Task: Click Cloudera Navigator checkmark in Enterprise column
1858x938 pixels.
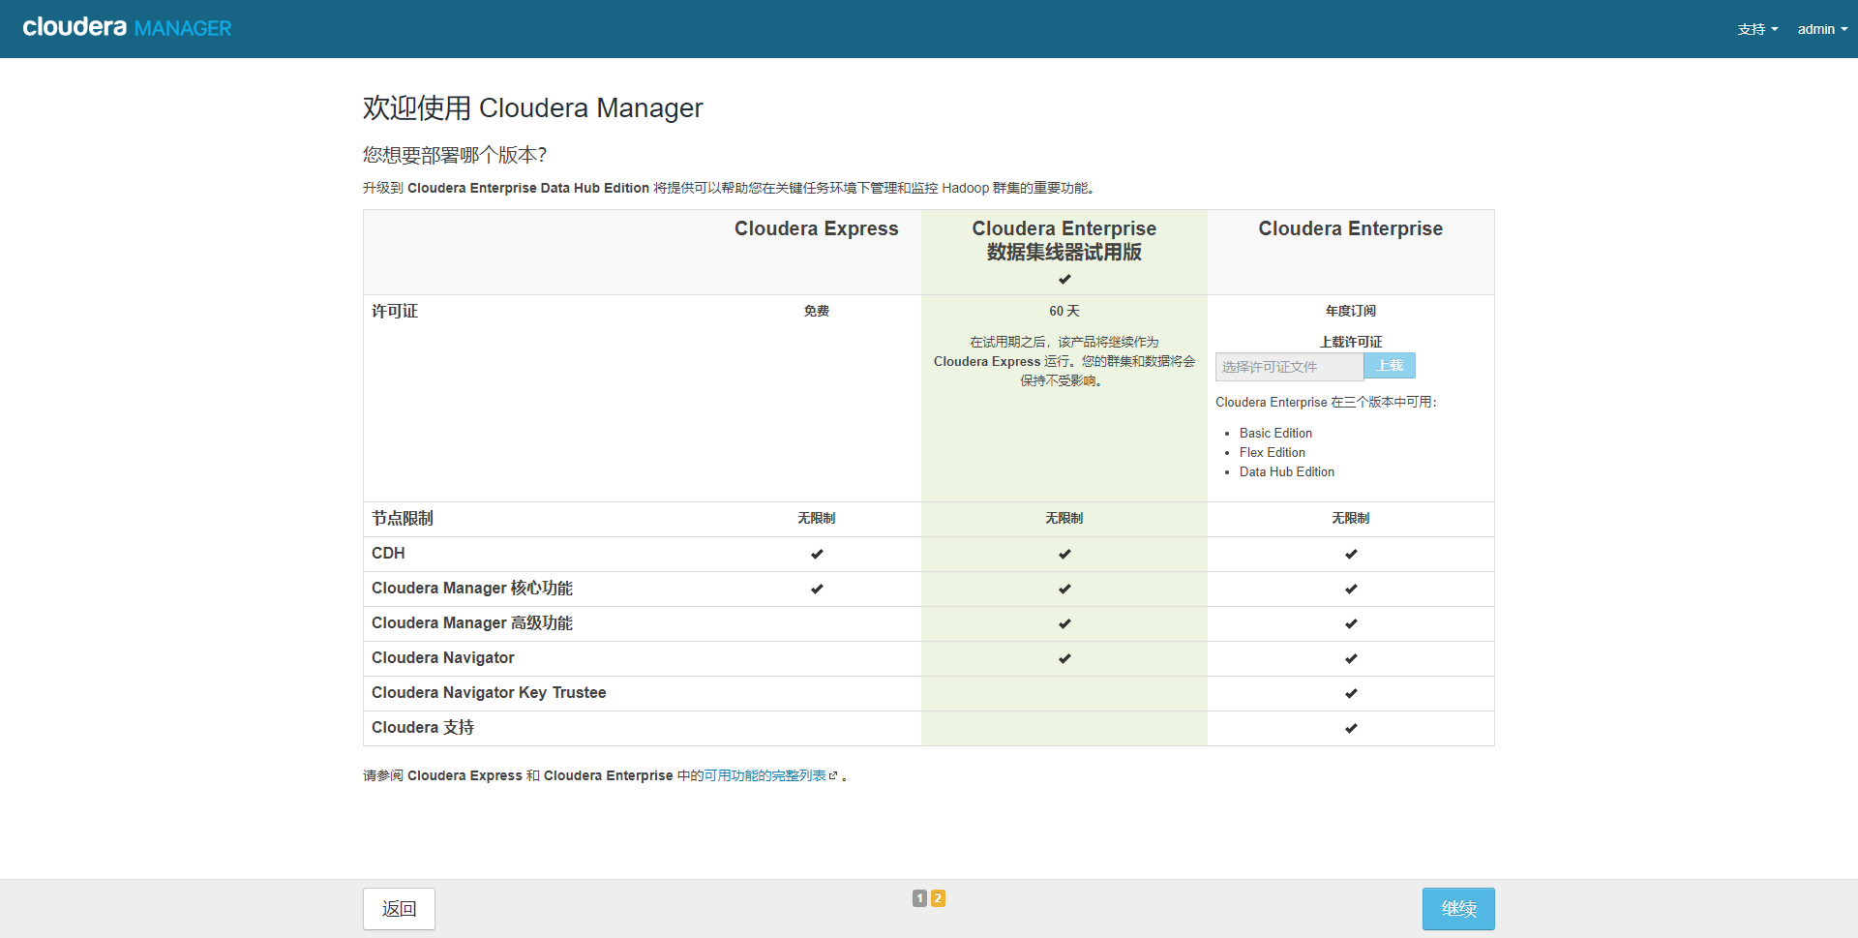Action: tap(1351, 658)
